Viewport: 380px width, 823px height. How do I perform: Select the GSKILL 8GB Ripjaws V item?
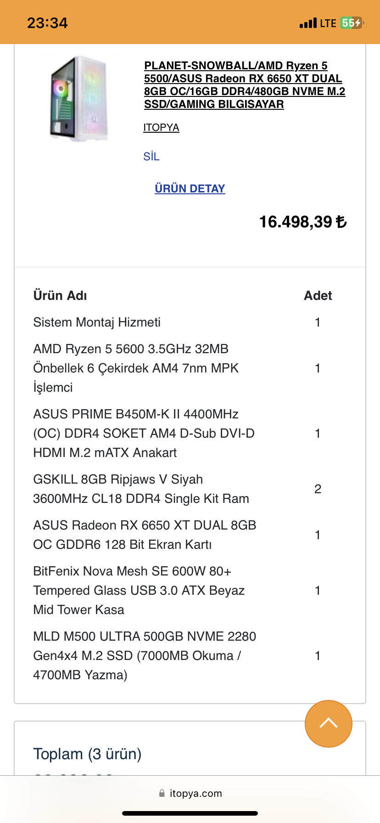coord(141,489)
